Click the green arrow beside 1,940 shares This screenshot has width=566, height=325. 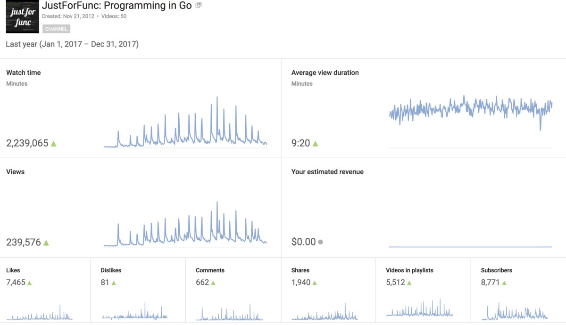coord(315,283)
